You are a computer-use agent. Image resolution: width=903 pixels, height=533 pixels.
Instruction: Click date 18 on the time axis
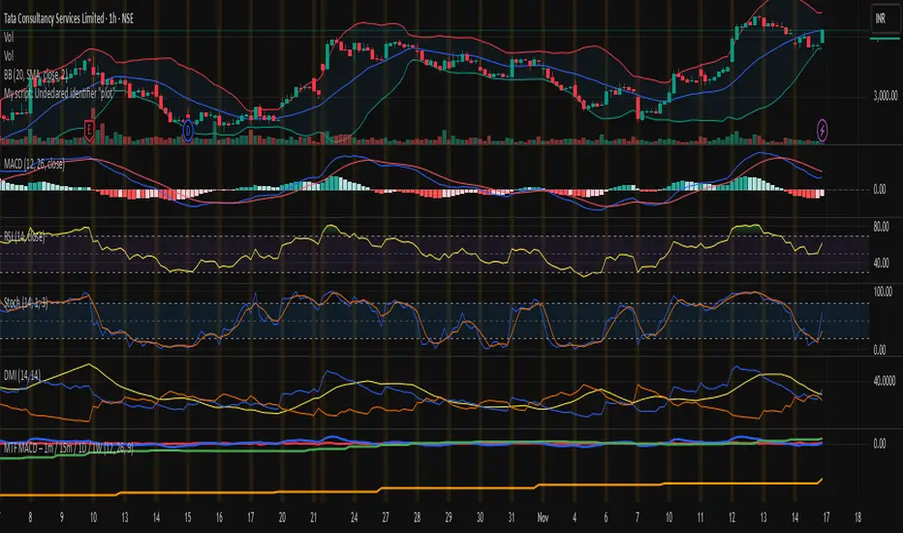[x=857, y=517]
